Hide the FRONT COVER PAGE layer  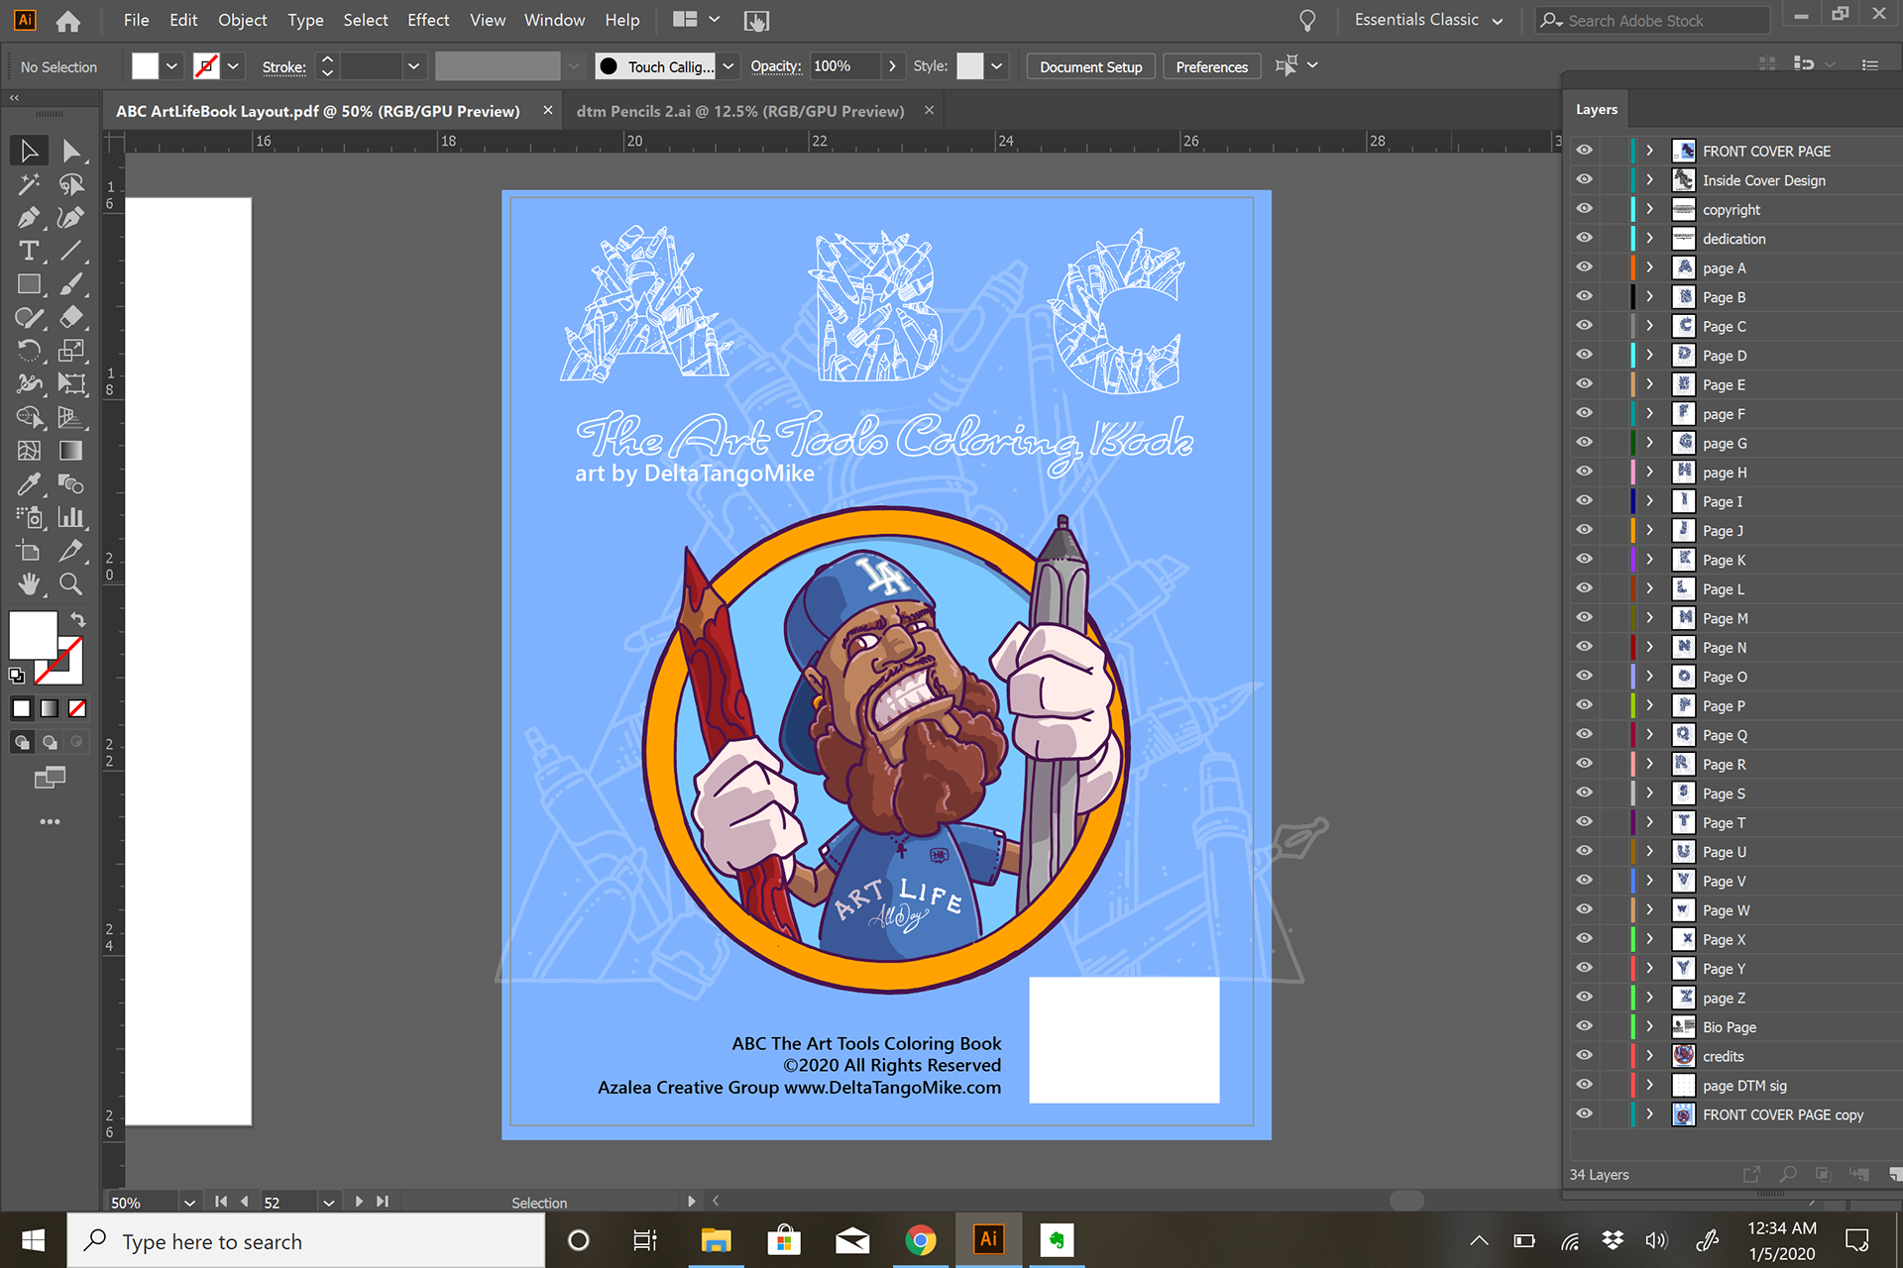click(x=1585, y=151)
